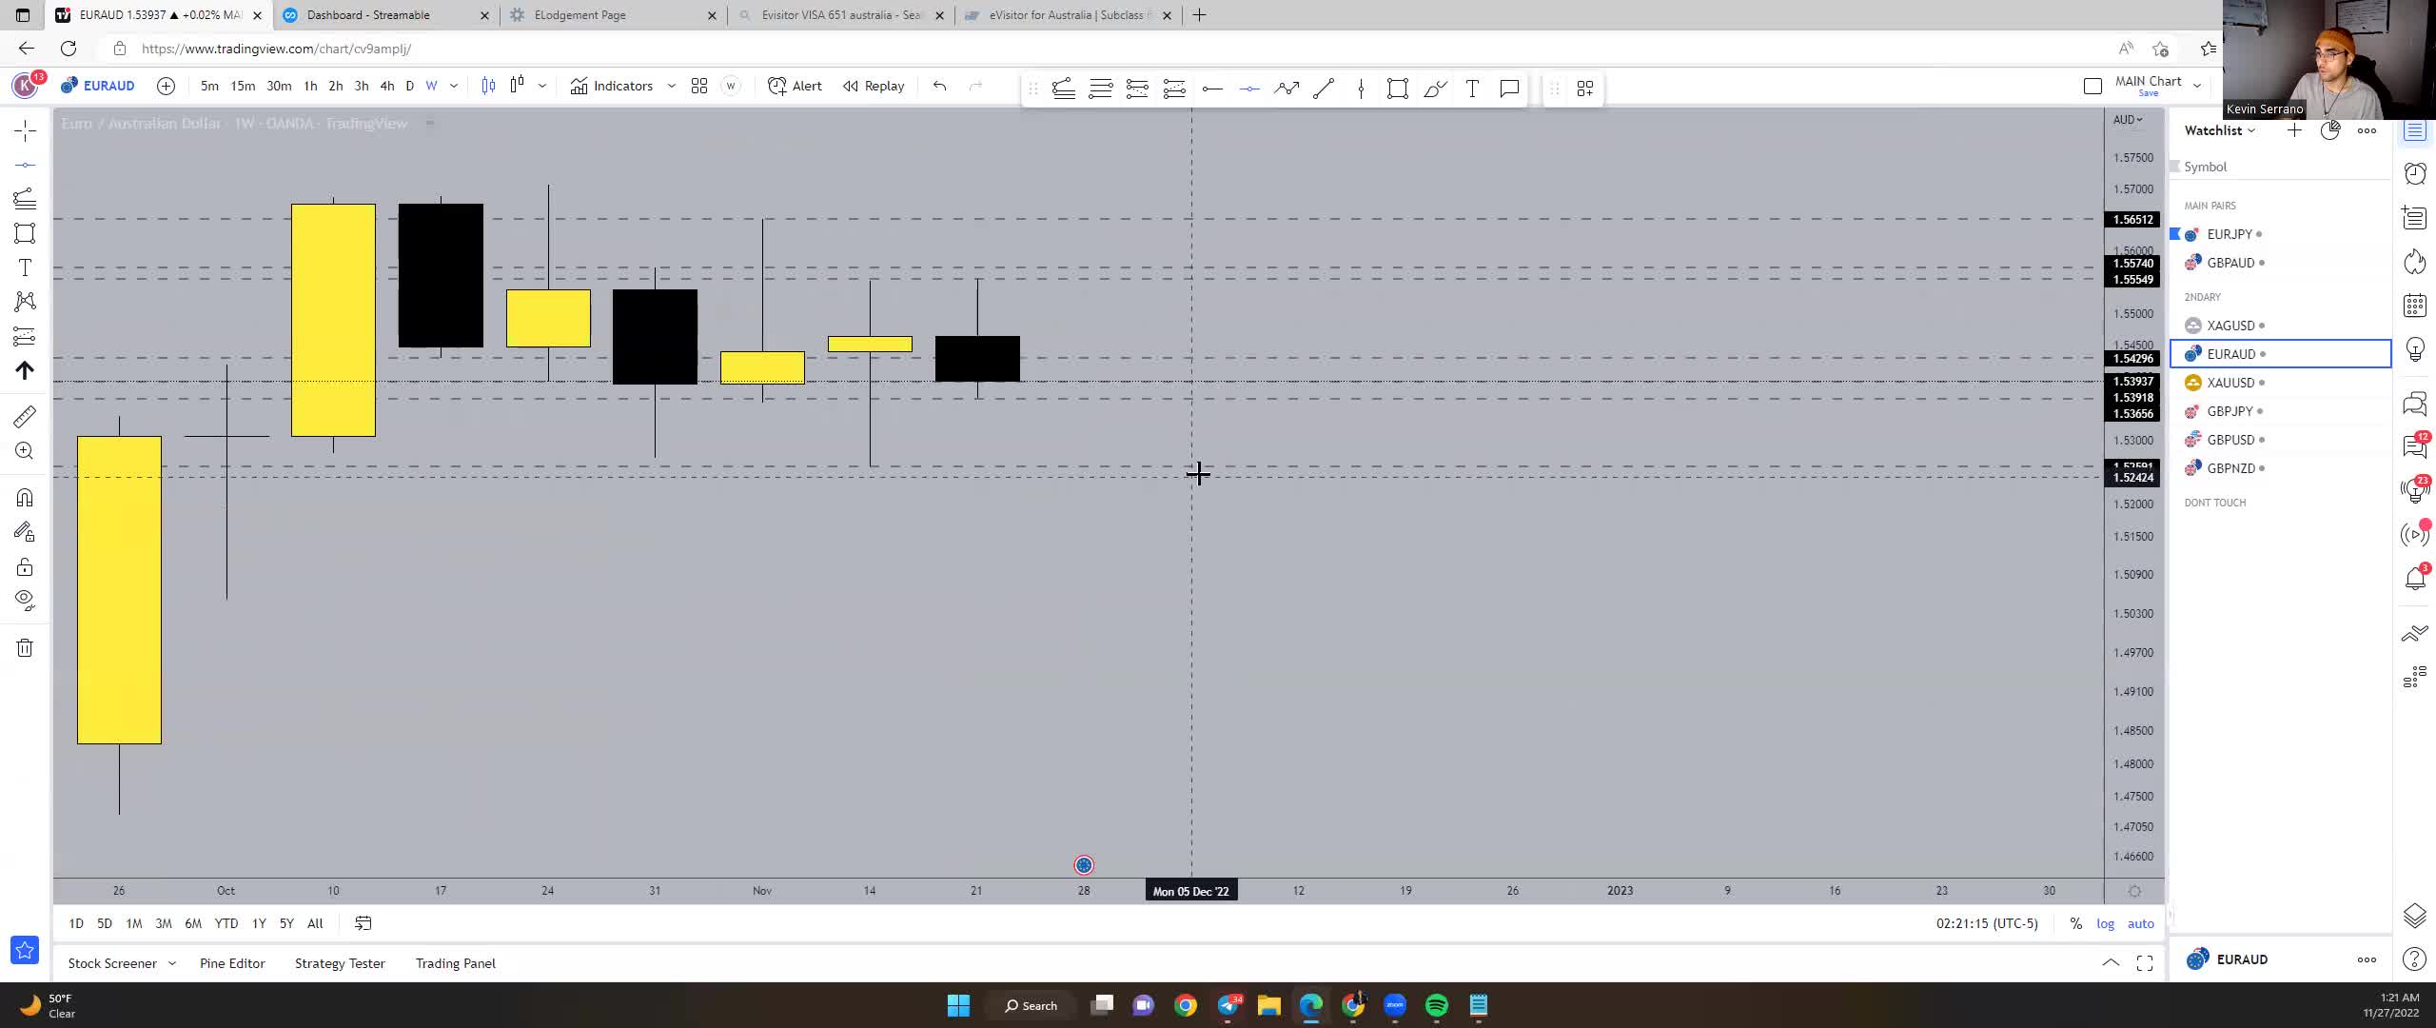Toggle auto scale on price axis
This screenshot has width=2436, height=1028.
pos(2142,923)
